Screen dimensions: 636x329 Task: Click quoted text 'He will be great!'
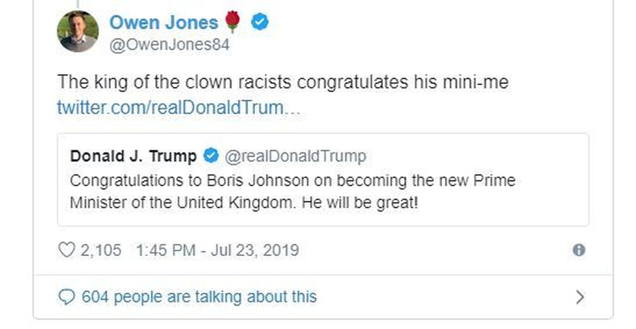pyautogui.click(x=360, y=203)
